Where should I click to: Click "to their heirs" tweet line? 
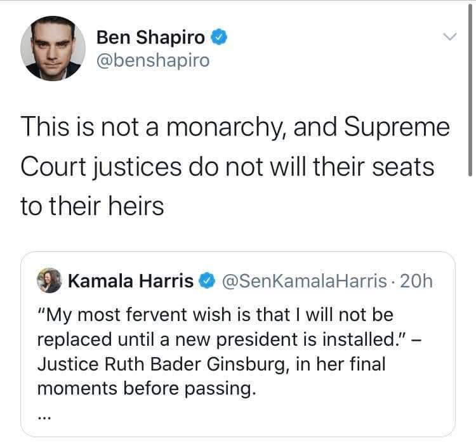point(93,207)
